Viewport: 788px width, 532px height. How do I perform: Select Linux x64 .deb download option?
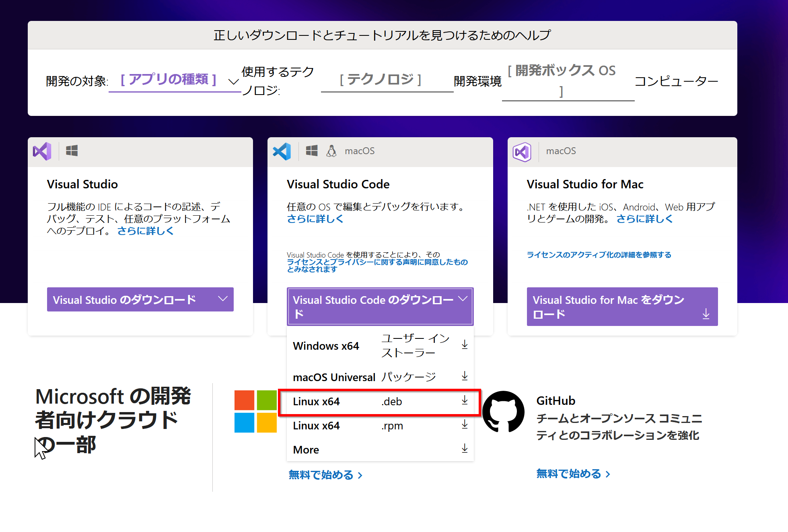(380, 402)
